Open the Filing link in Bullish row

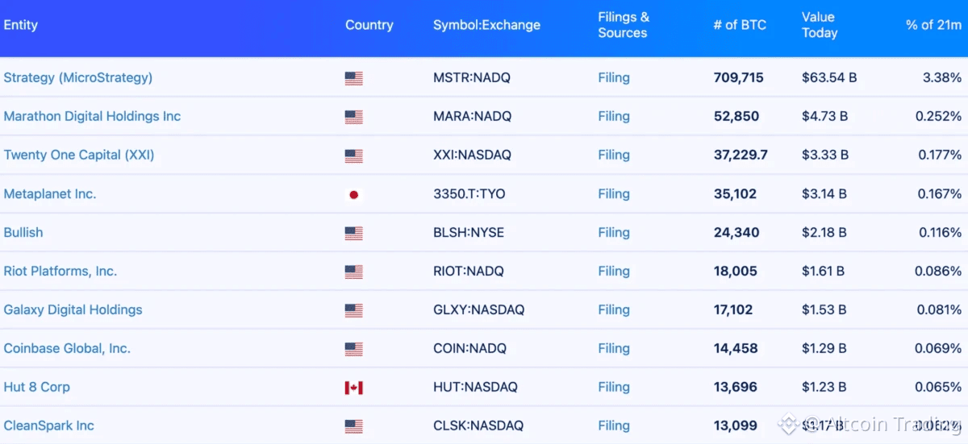614,232
